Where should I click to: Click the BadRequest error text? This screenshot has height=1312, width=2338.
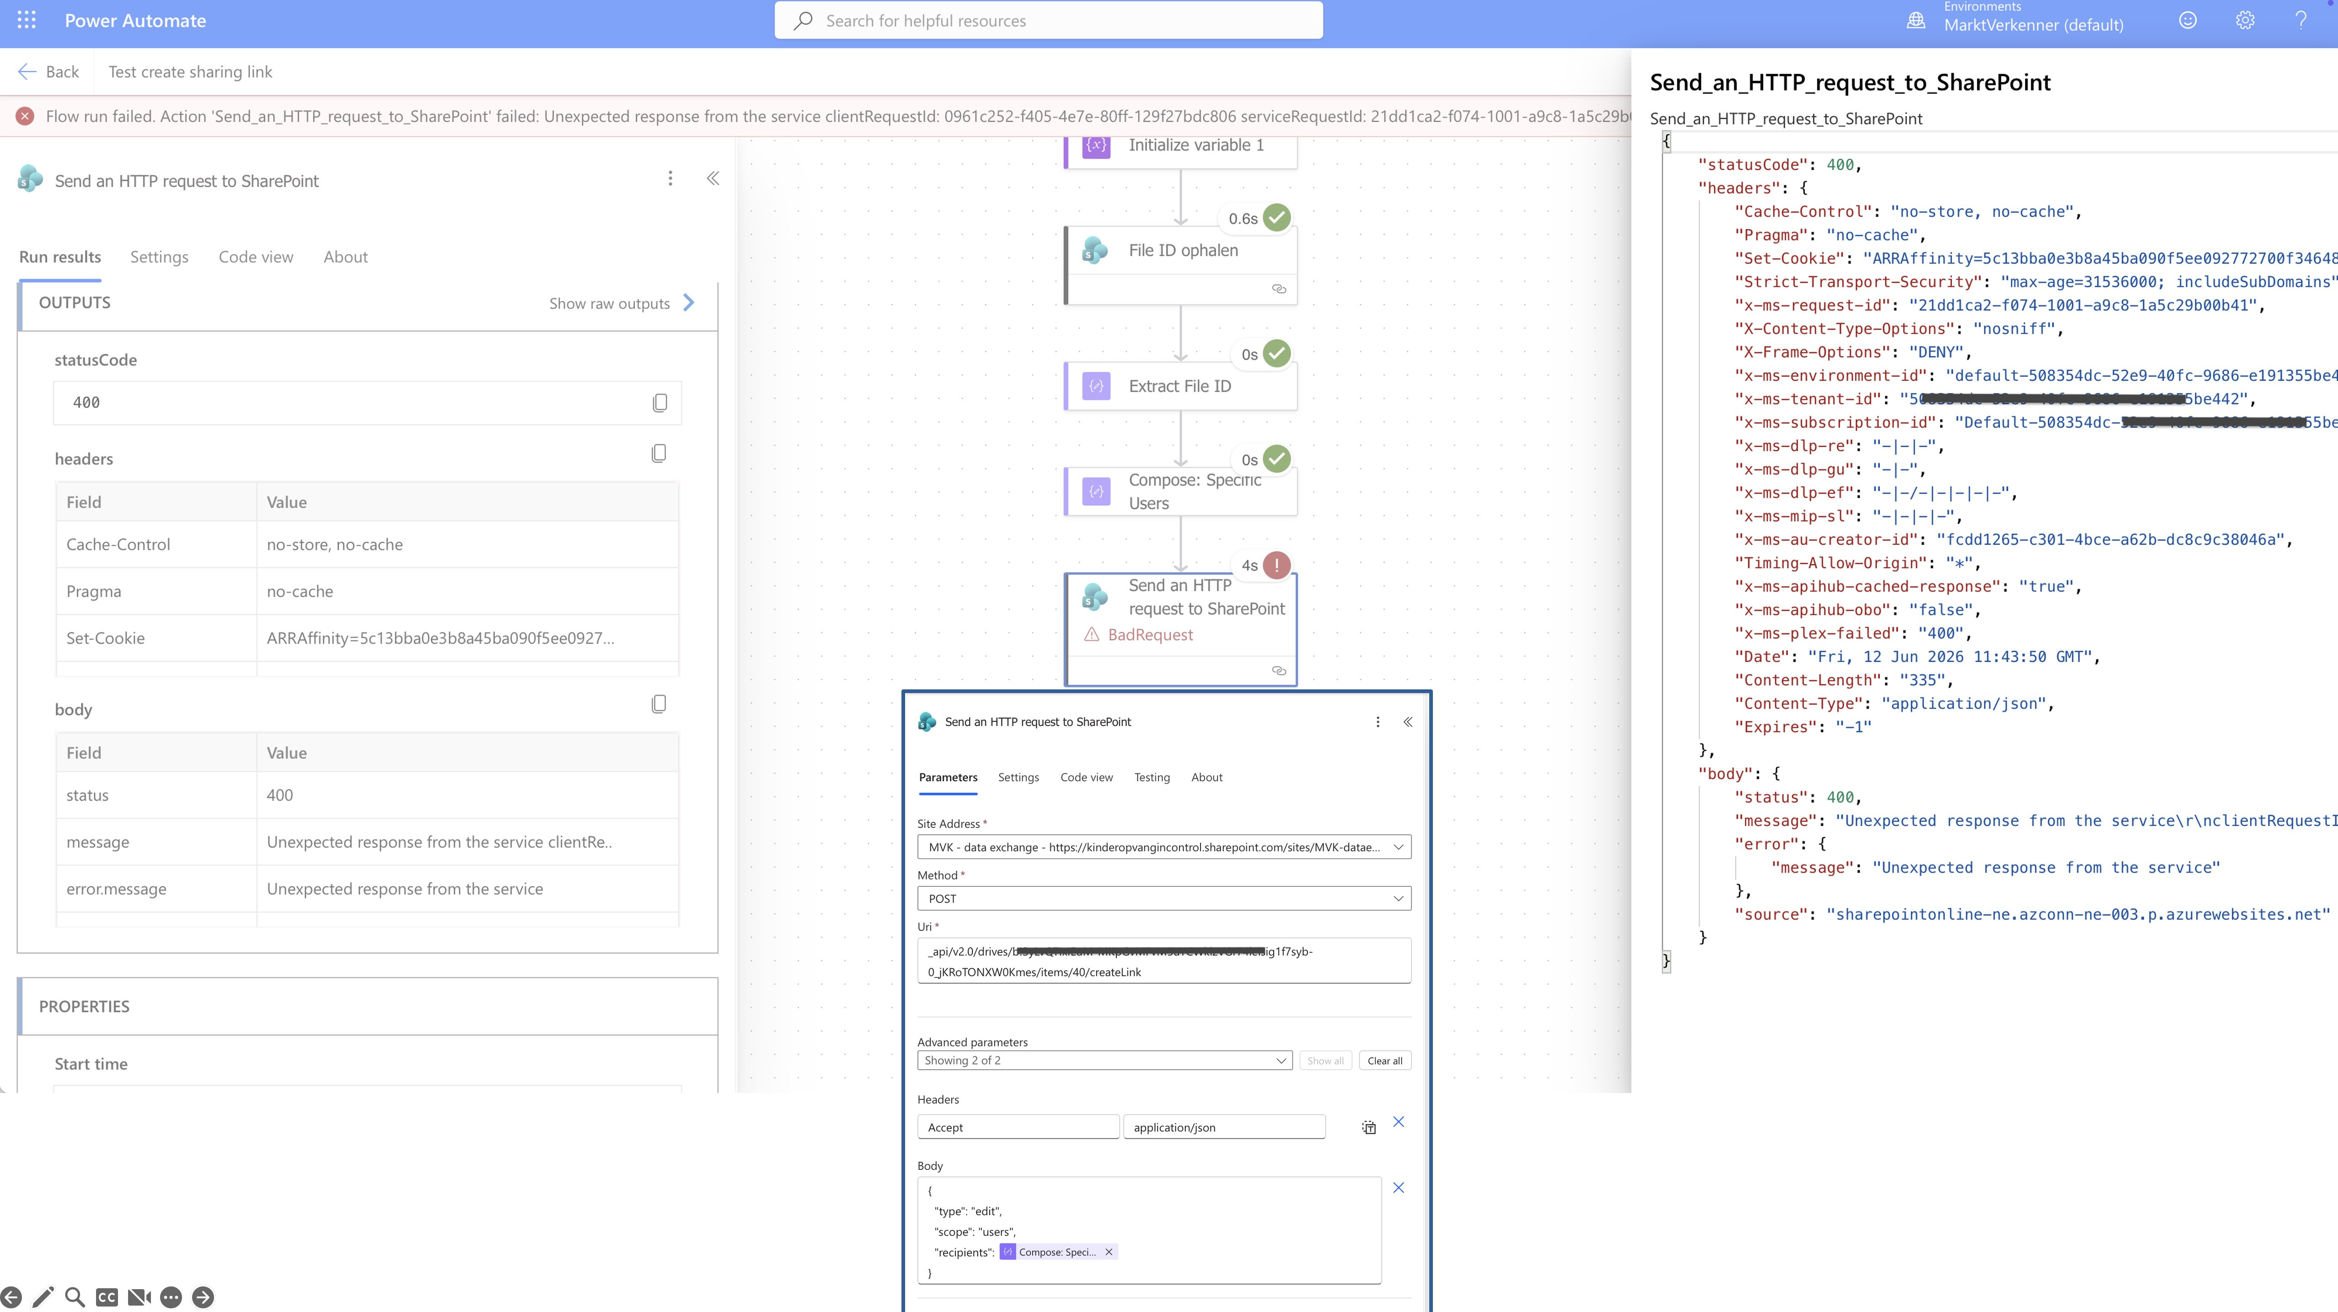point(1150,635)
